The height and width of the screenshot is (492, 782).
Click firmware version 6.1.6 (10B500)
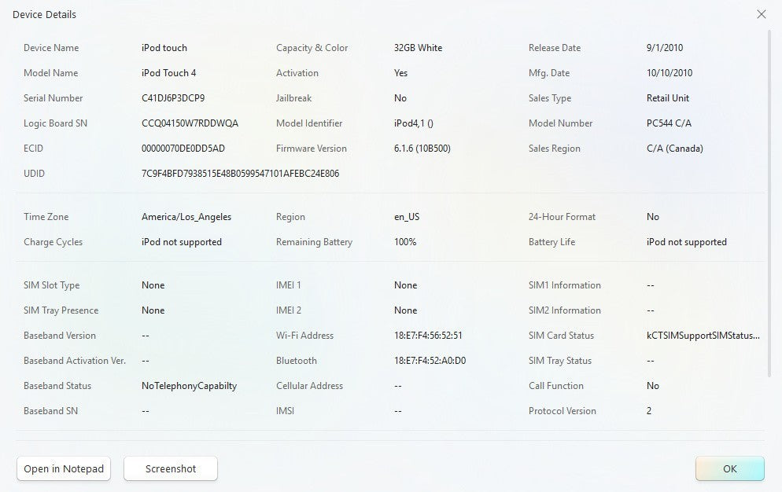(422, 149)
